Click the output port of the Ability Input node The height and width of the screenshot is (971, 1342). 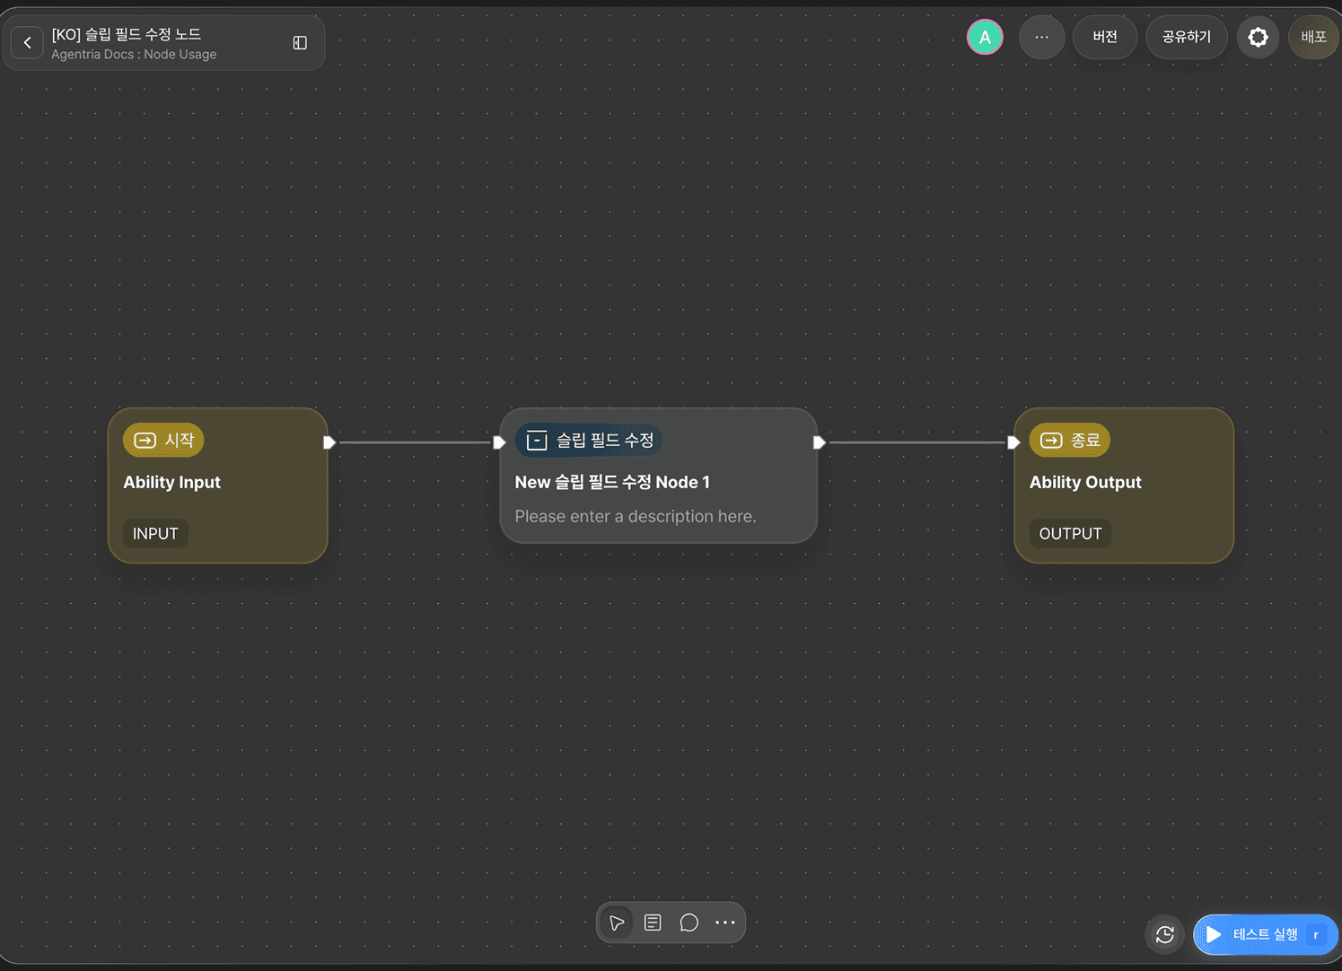point(329,442)
